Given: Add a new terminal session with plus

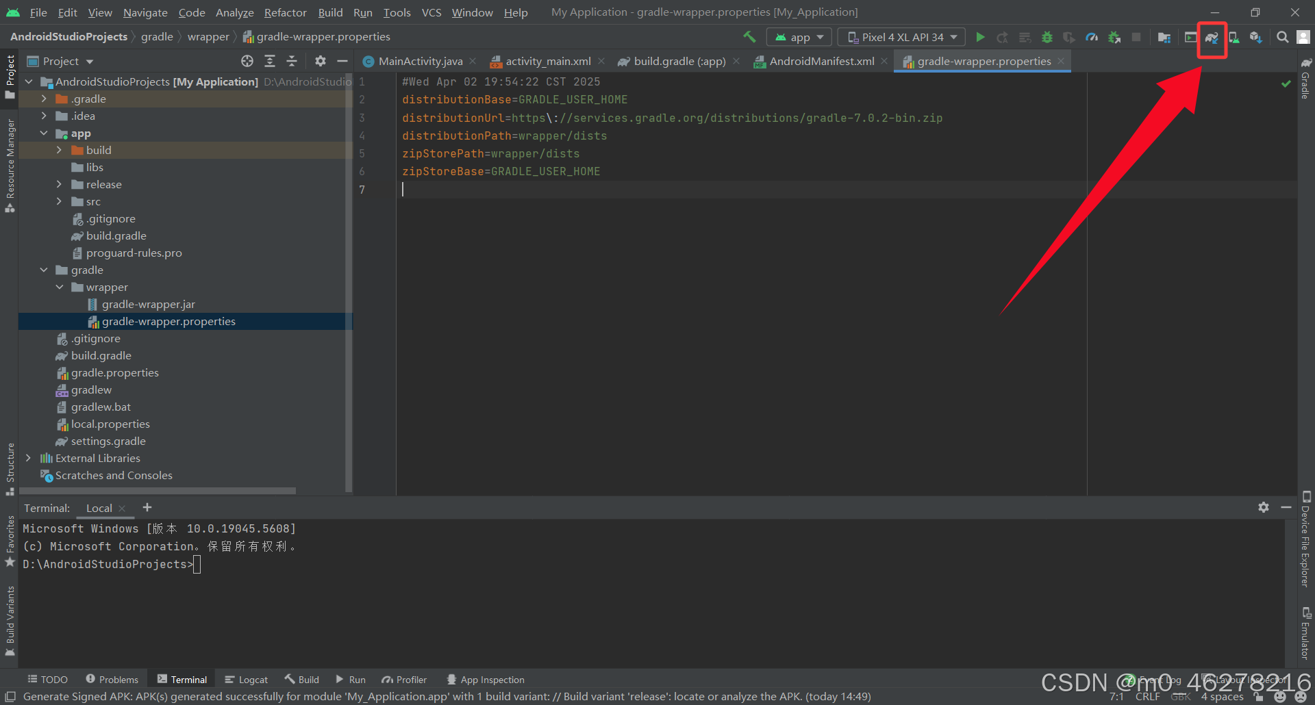Looking at the screenshot, I should 147,507.
